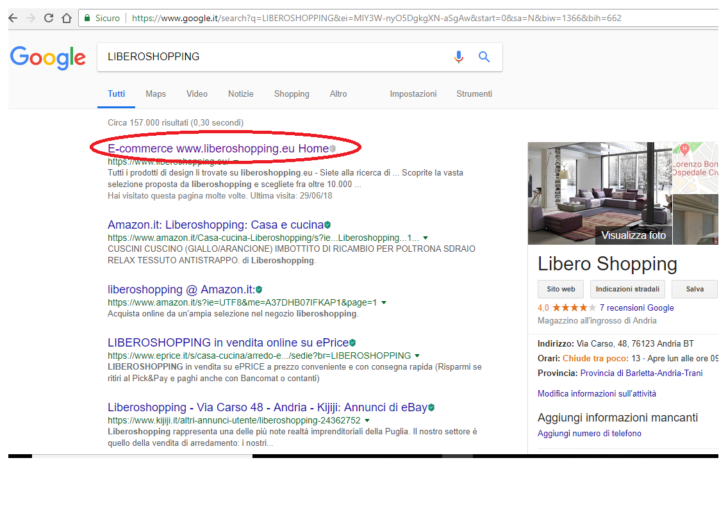
Task: Open the Provincia di Barletta-Andria-Trani link
Action: click(x=641, y=373)
